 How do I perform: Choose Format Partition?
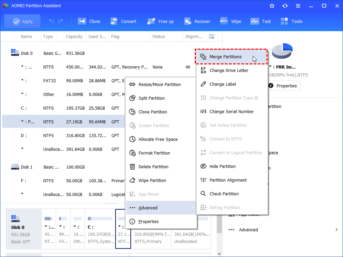point(161,153)
